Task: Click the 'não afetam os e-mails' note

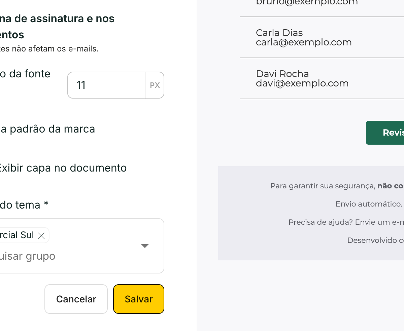Action: coord(49,49)
